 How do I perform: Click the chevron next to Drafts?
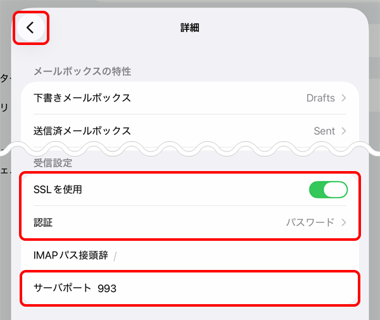344,98
